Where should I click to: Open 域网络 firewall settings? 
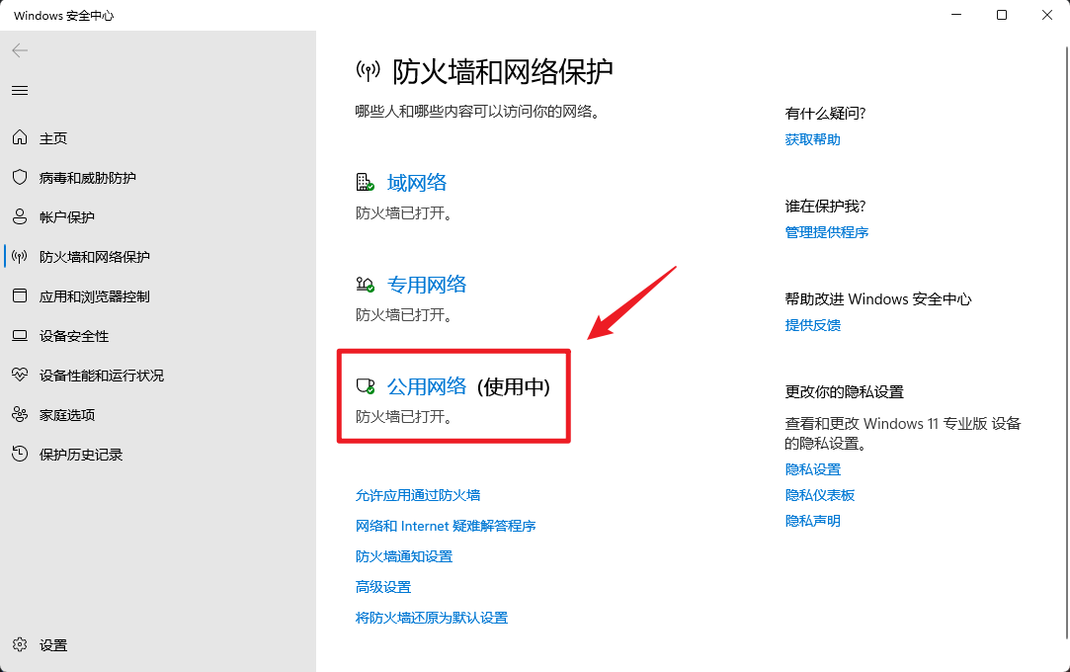pyautogui.click(x=416, y=182)
